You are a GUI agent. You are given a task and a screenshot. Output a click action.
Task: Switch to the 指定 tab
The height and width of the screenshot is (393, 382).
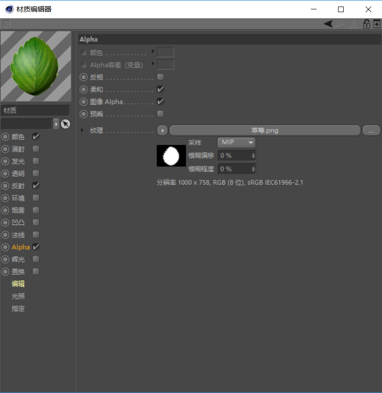pos(18,308)
